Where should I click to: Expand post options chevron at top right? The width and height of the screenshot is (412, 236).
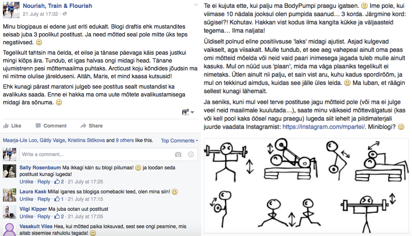pos(196,5)
